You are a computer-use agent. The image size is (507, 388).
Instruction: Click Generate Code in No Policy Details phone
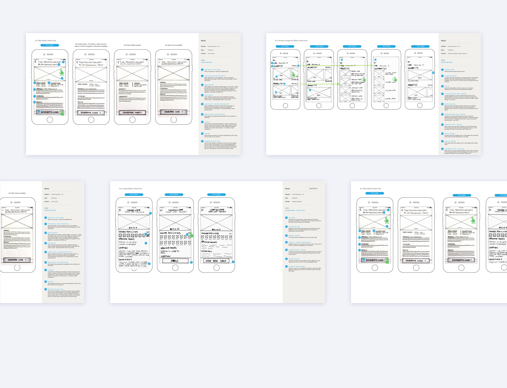tap(132, 112)
